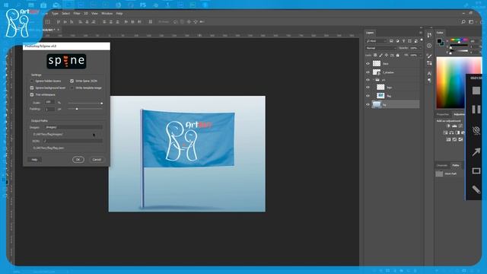Toggle Write Spine JSON checkbox

tap(72, 81)
